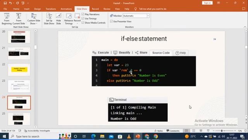The height and width of the screenshot is (140, 248).
Task: Go to next slide via double arrow
Action: (246, 123)
